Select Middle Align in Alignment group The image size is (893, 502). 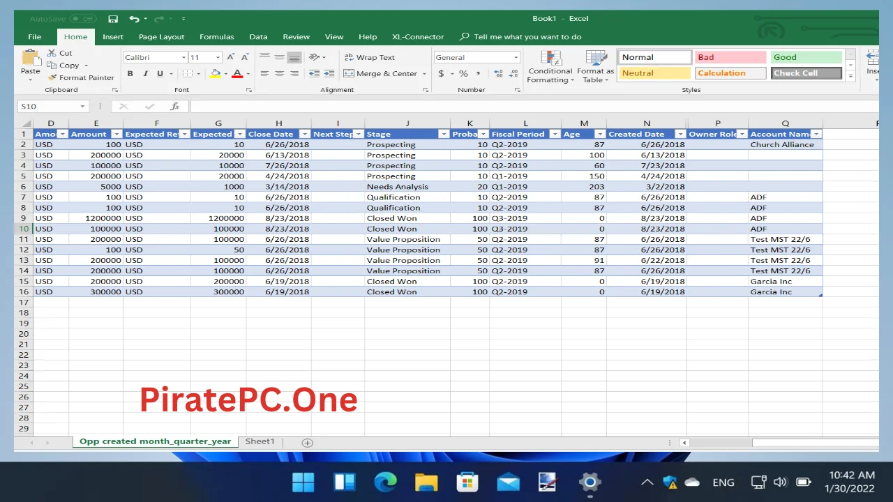279,57
